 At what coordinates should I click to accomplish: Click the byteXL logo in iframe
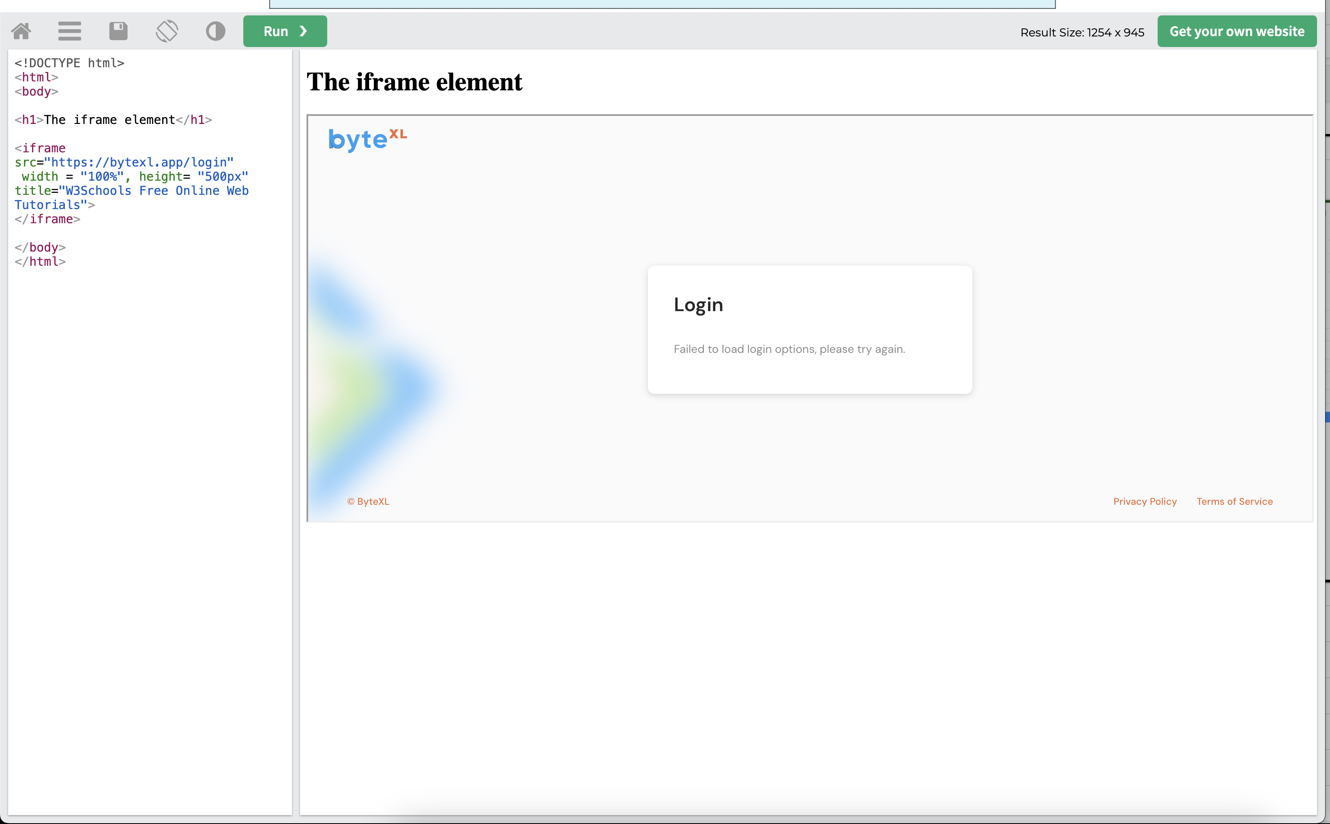(x=367, y=139)
